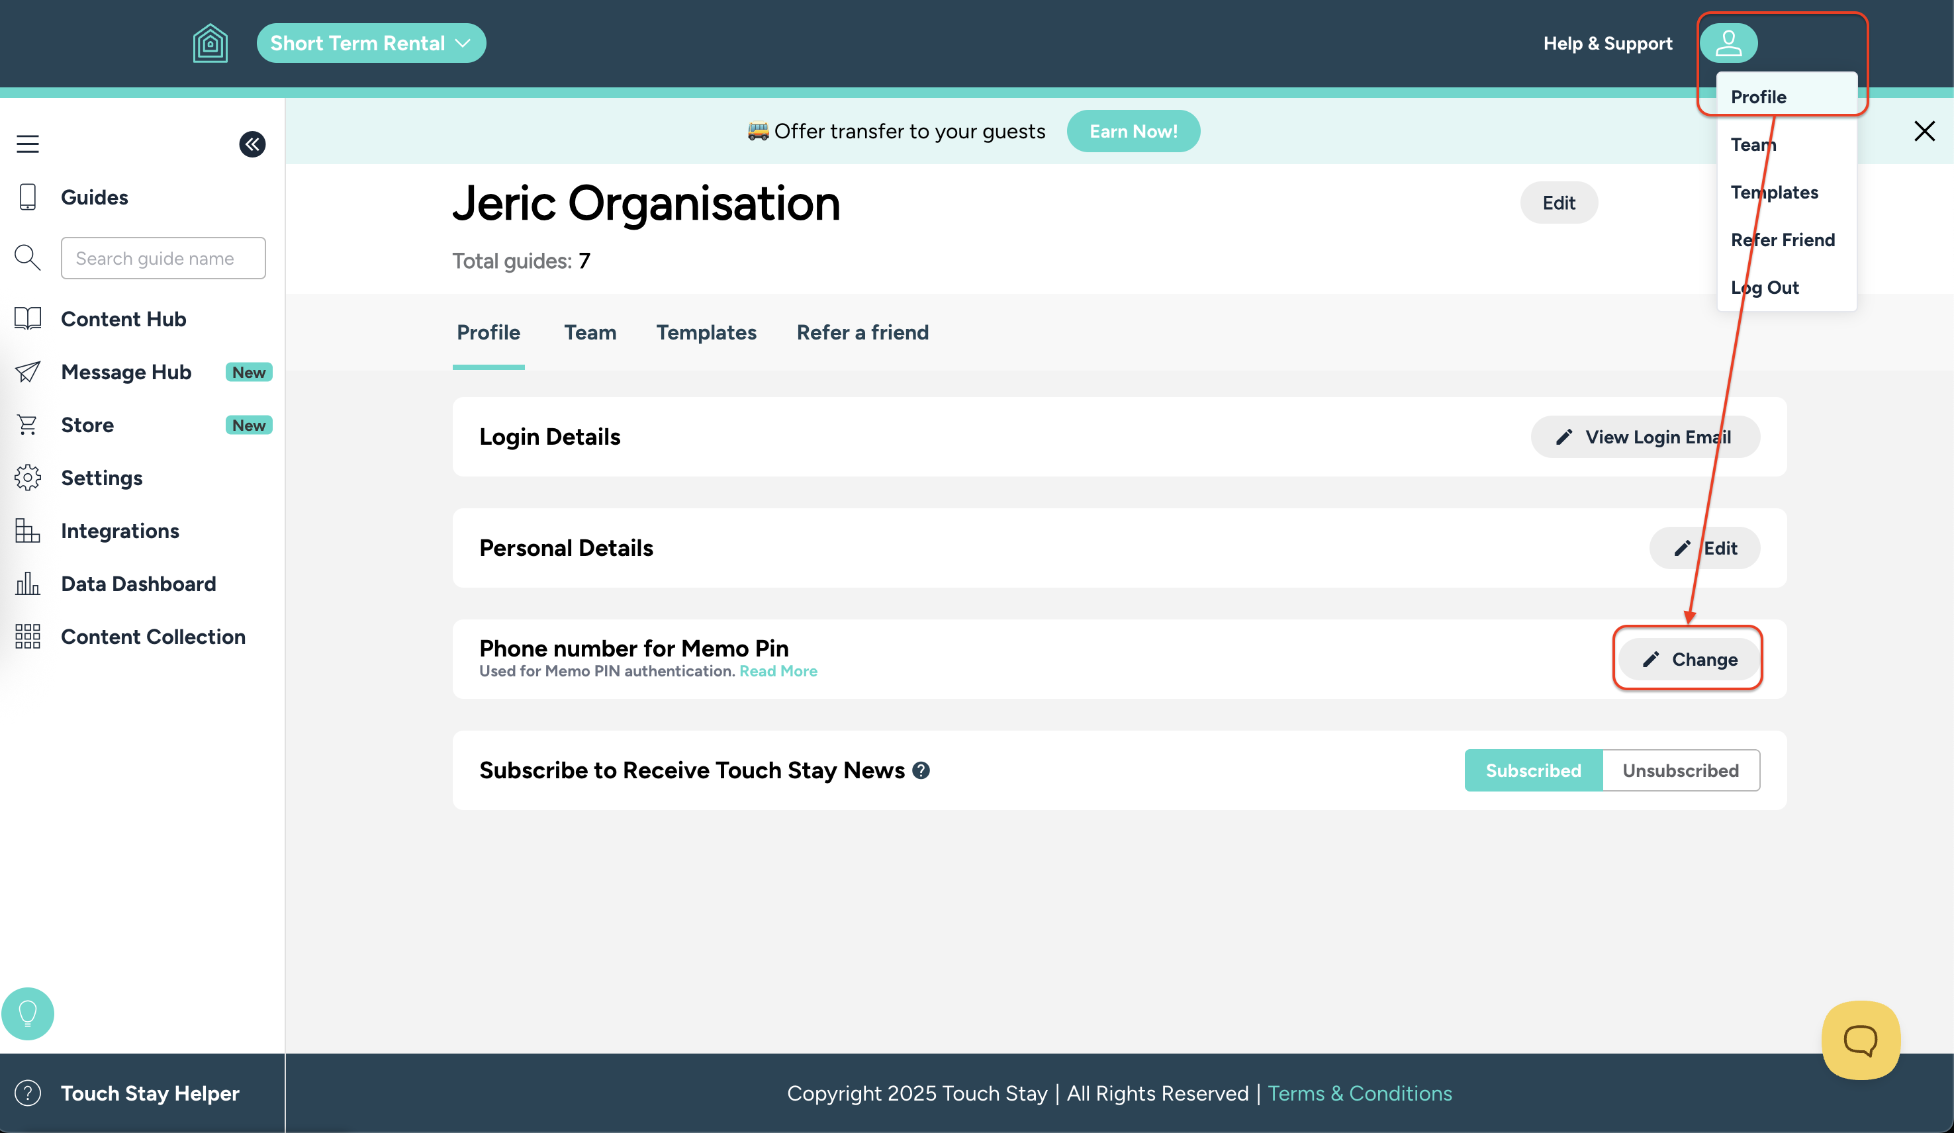Switch to Unsubscribed option
This screenshot has height=1133, width=1954.
[x=1680, y=770]
